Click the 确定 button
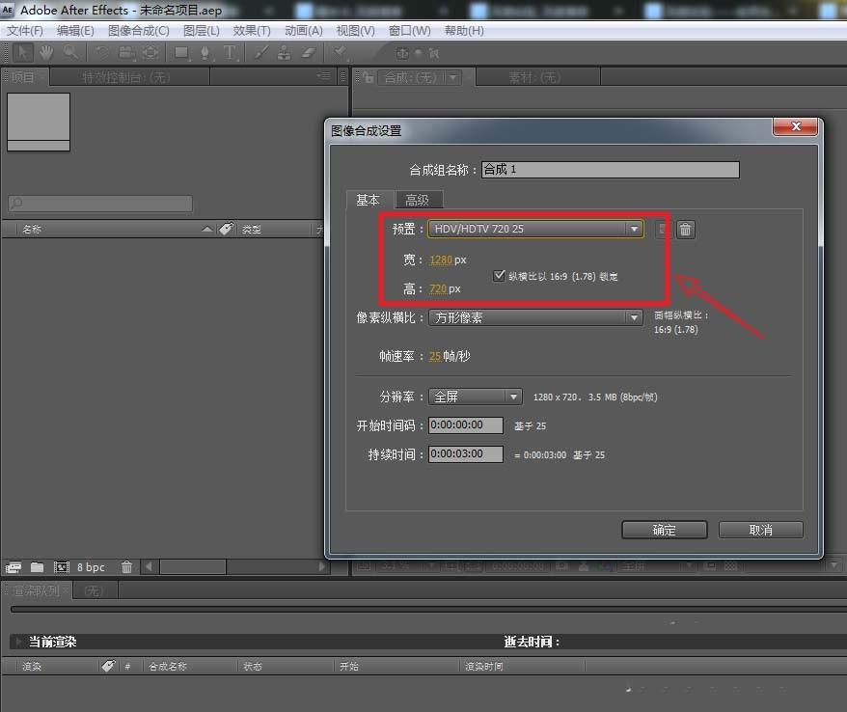The height and width of the screenshot is (712, 847). [665, 530]
